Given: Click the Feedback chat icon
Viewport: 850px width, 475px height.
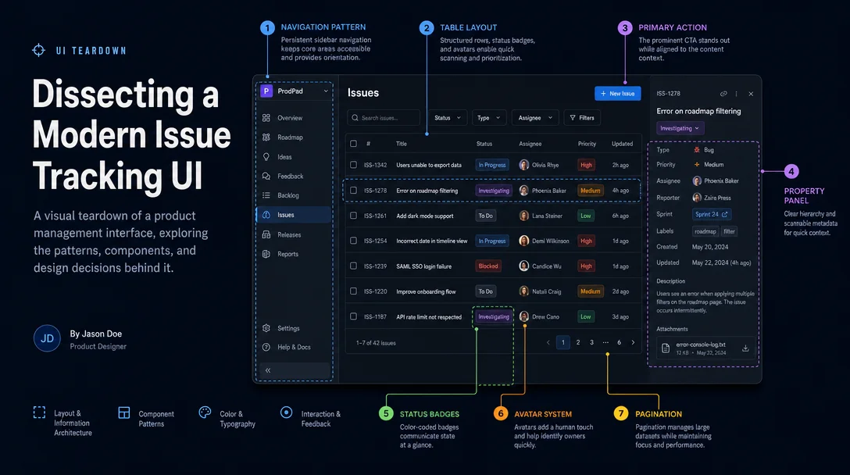Looking at the screenshot, I should point(266,177).
